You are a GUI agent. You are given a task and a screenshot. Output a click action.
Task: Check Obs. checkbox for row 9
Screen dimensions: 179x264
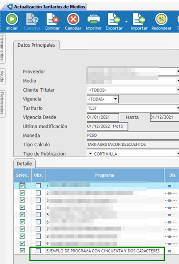[x=38, y=243]
